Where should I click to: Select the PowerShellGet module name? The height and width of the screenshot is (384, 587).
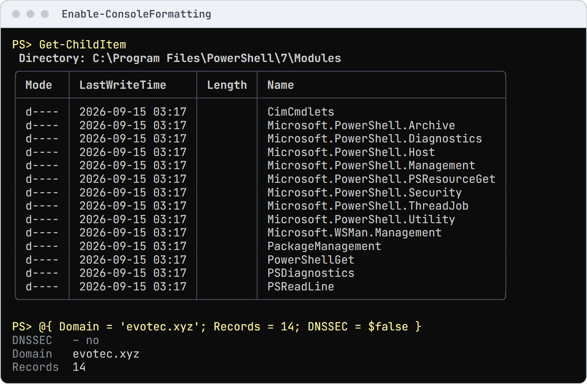(311, 260)
